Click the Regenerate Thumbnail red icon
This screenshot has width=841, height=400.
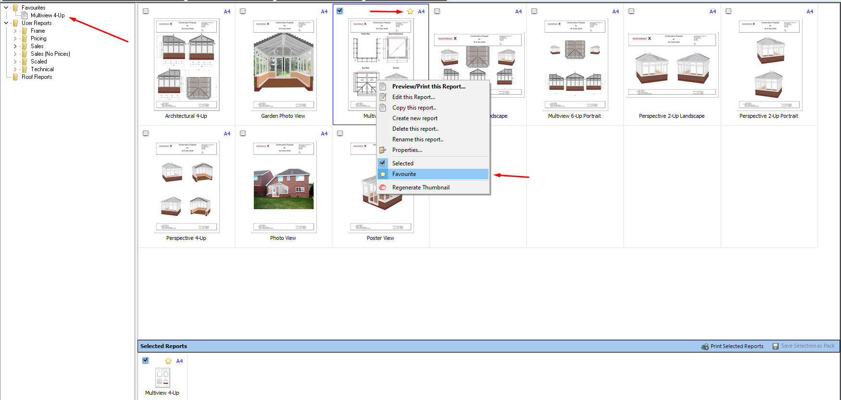point(383,187)
